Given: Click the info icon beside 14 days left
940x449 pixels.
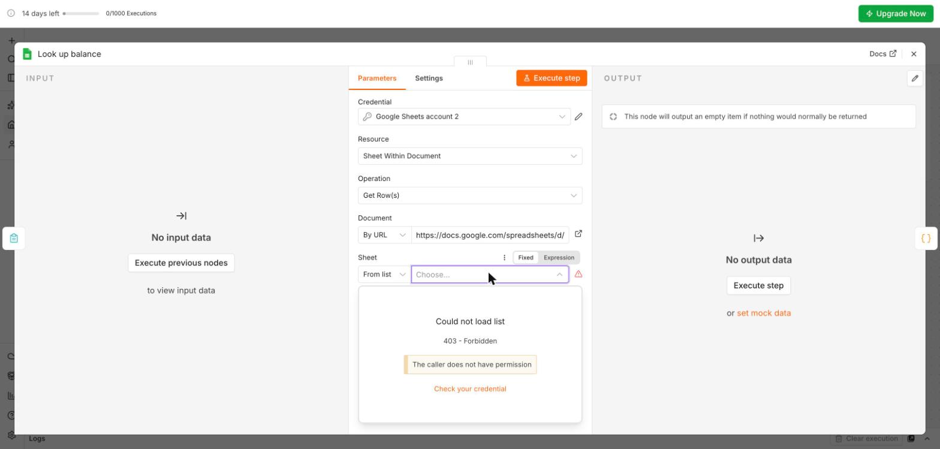Looking at the screenshot, I should [11, 13].
